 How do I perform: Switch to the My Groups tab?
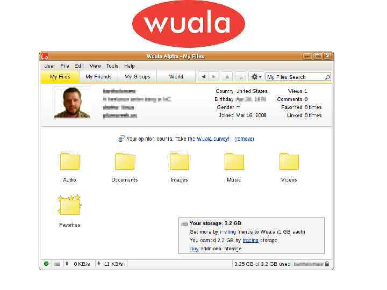coord(138,77)
